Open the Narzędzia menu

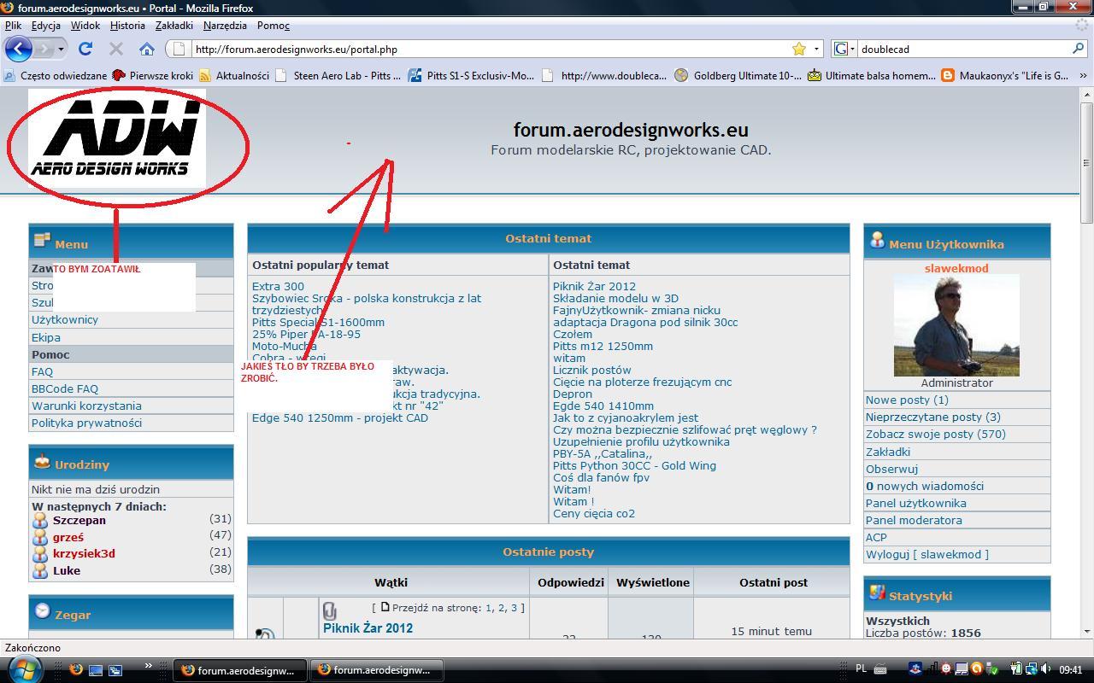(226, 26)
